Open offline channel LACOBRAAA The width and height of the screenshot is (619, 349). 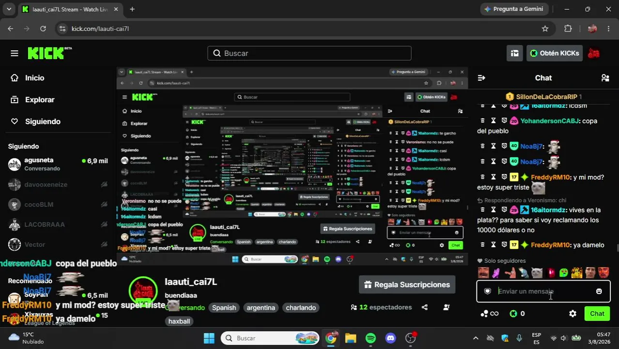[x=58, y=224]
